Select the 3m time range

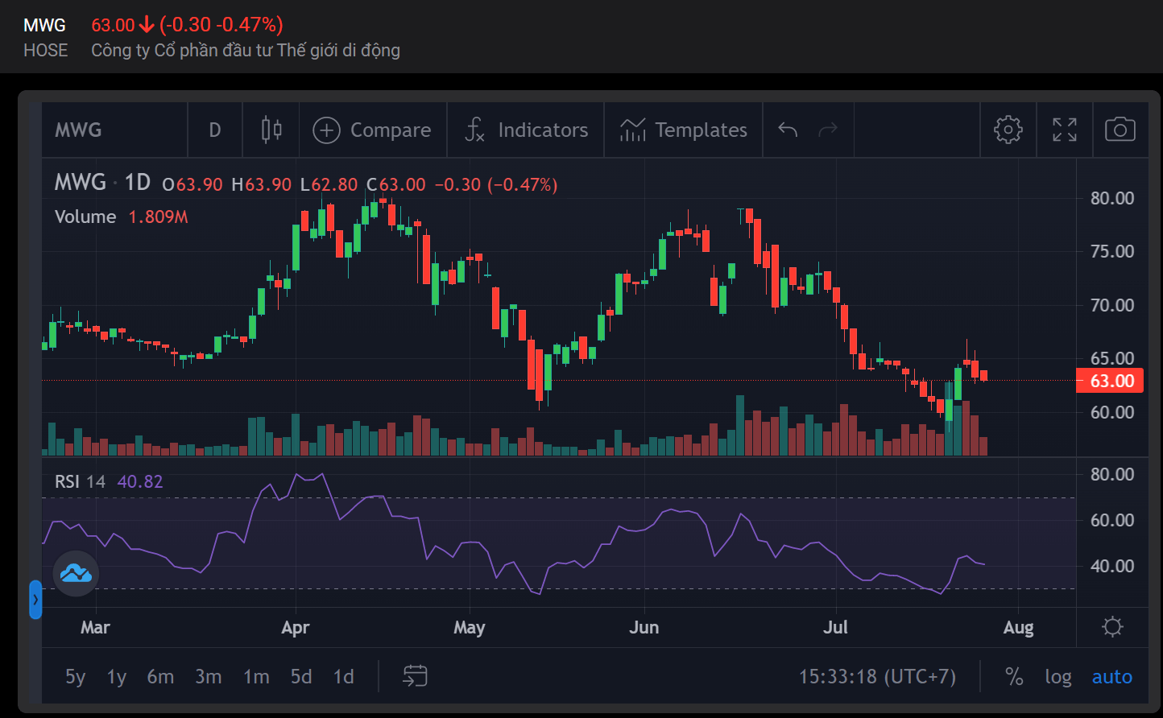[208, 677]
